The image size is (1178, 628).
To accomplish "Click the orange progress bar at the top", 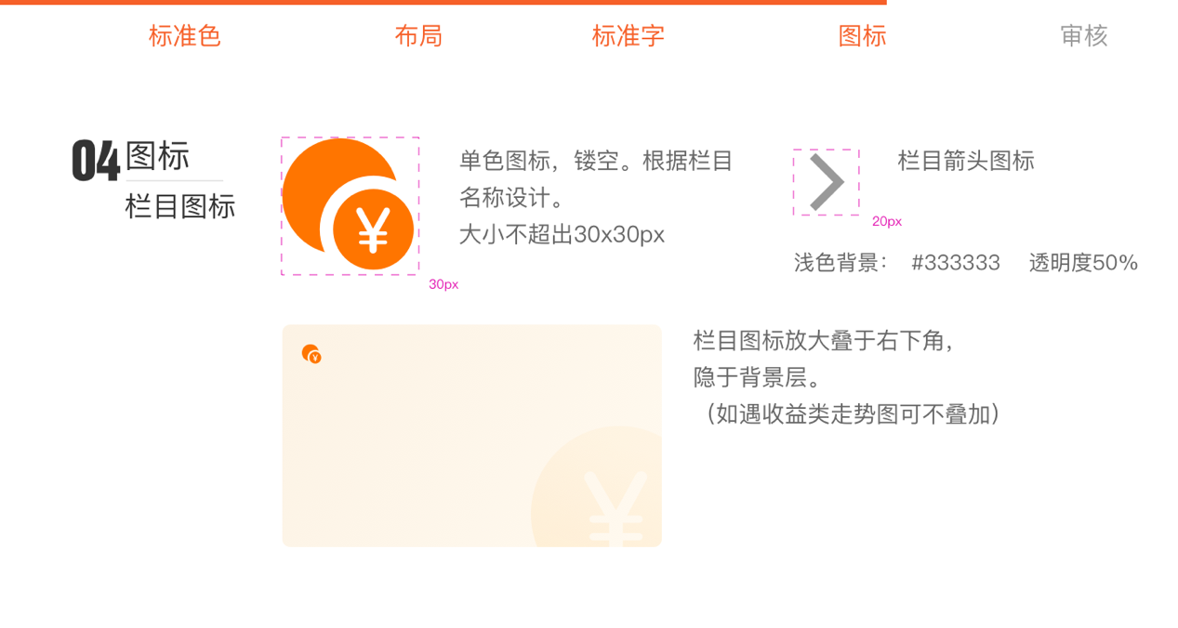I will pyautogui.click(x=443, y=3).
